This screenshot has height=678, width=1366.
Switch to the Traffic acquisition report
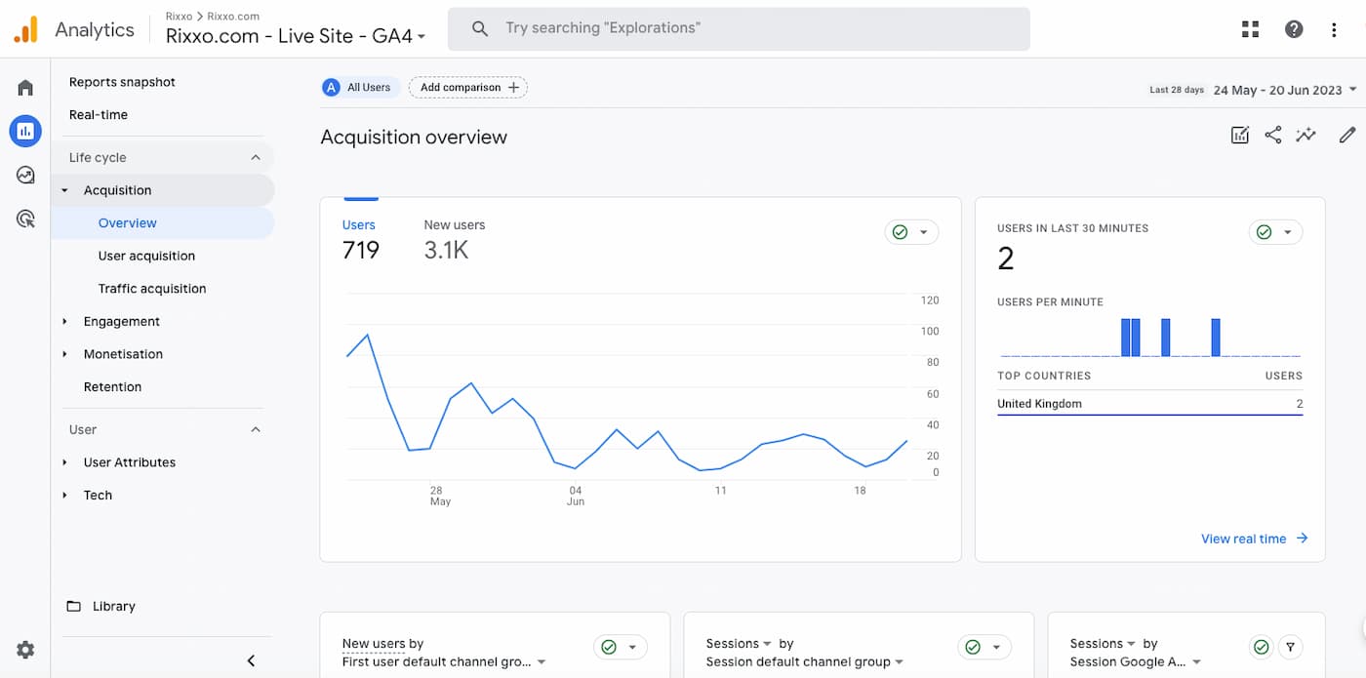point(151,288)
